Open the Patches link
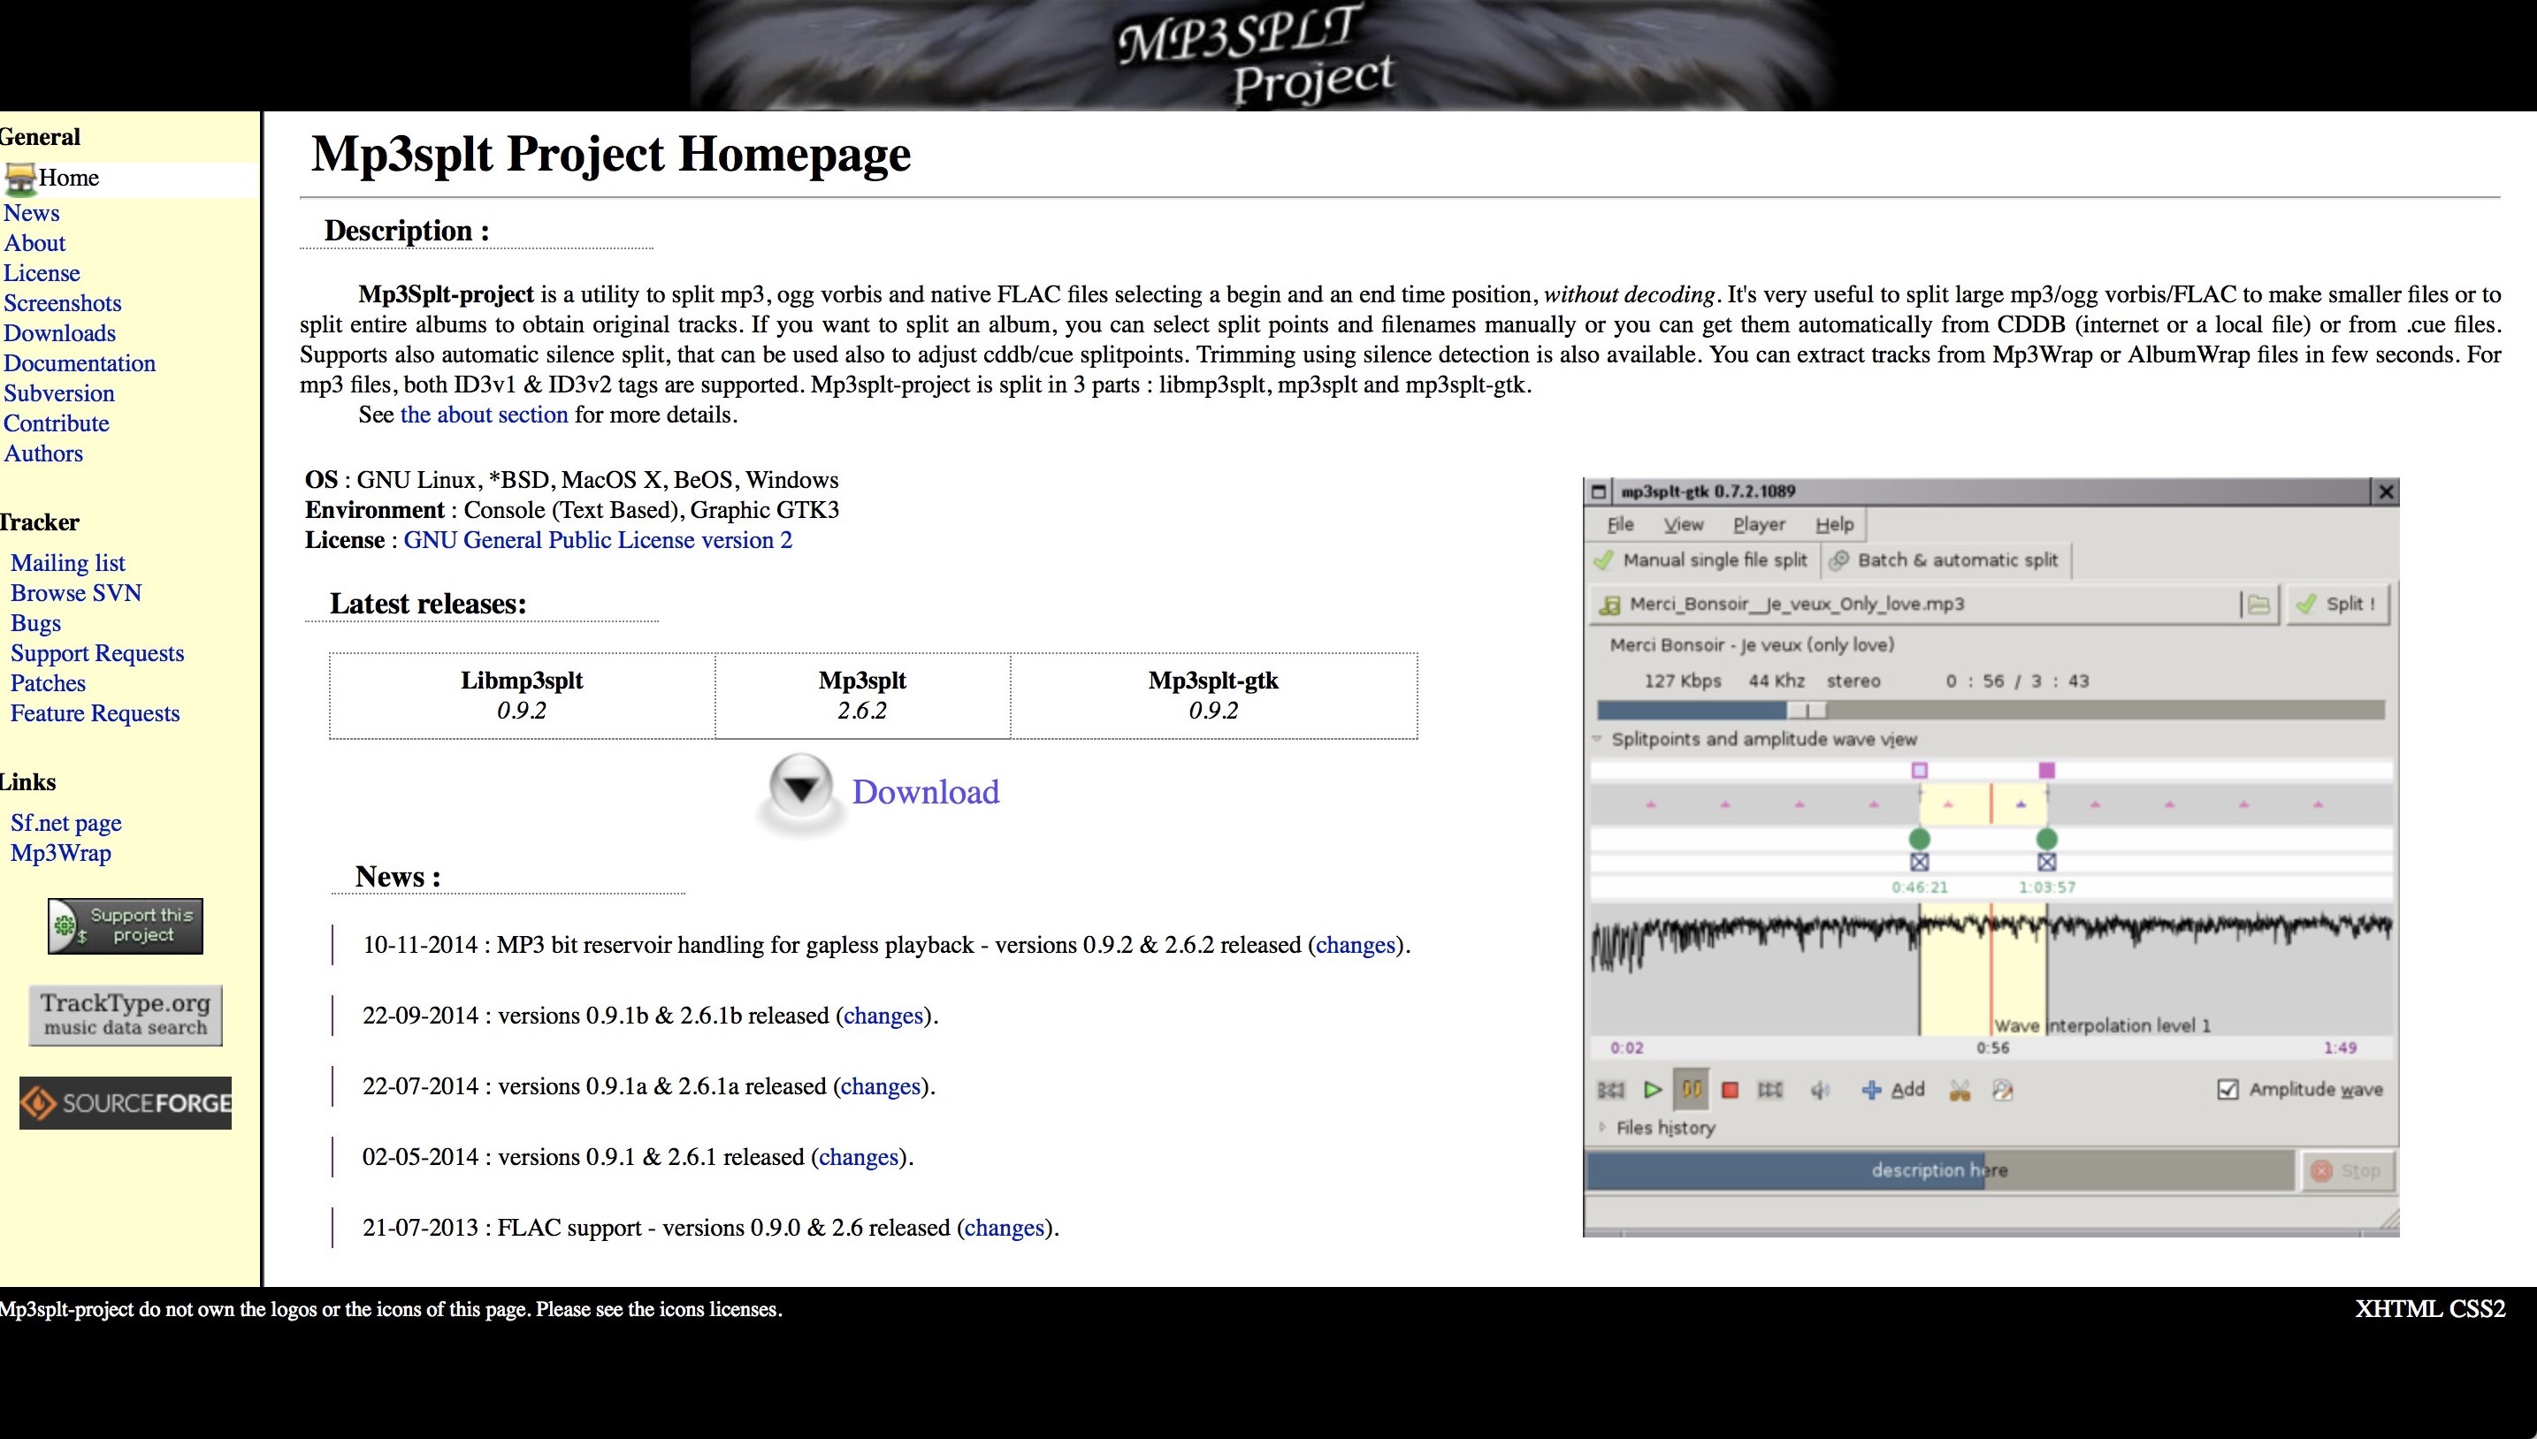 pyautogui.click(x=48, y=683)
